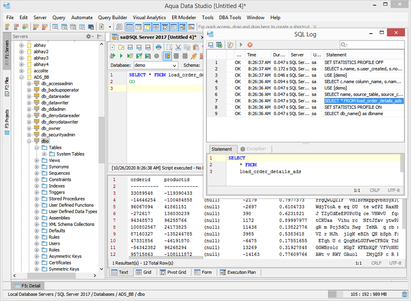This screenshot has height=301, width=411.
Task: Click the SQL Log search field
Action: pos(371,44)
